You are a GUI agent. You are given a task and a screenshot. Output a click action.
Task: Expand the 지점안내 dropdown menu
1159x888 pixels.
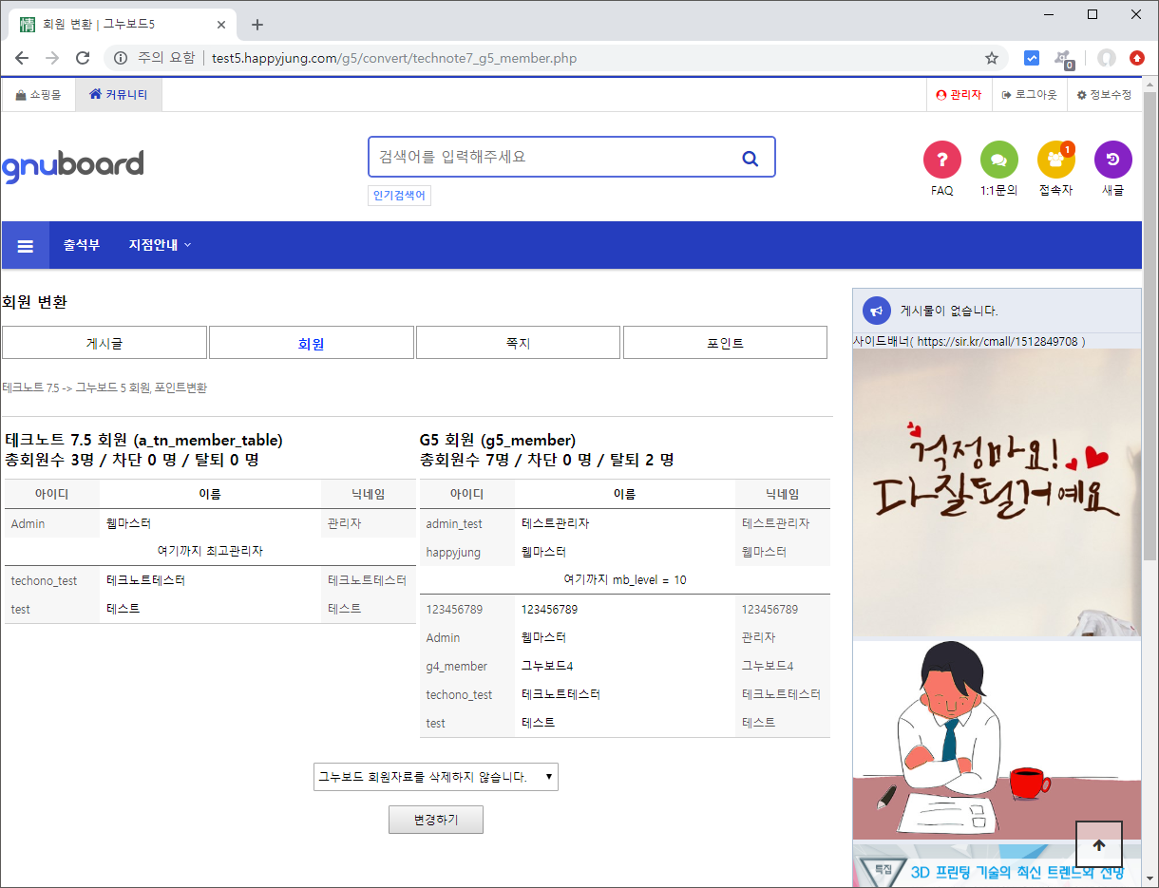(x=160, y=245)
